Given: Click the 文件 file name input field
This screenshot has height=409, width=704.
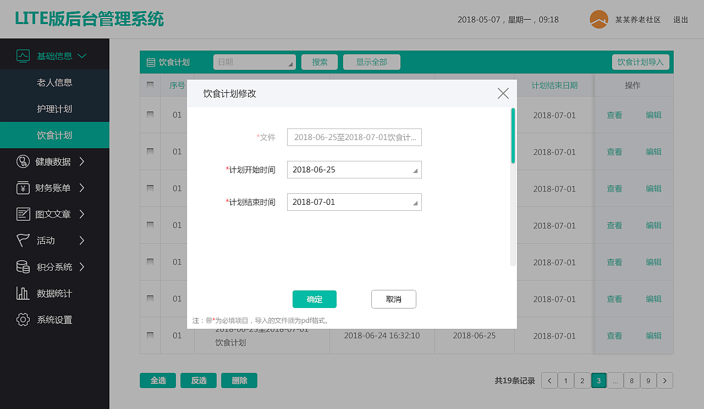Looking at the screenshot, I should [x=354, y=137].
